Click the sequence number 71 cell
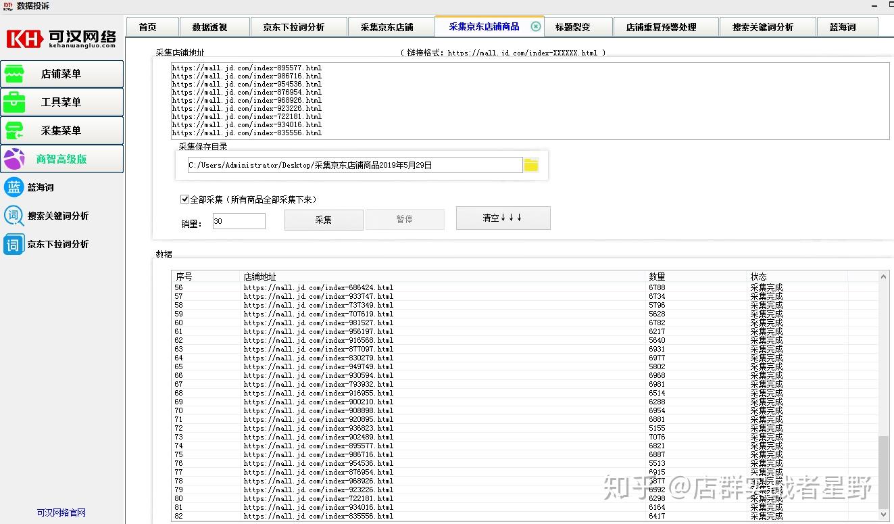This screenshot has width=894, height=524. pyautogui.click(x=178, y=419)
